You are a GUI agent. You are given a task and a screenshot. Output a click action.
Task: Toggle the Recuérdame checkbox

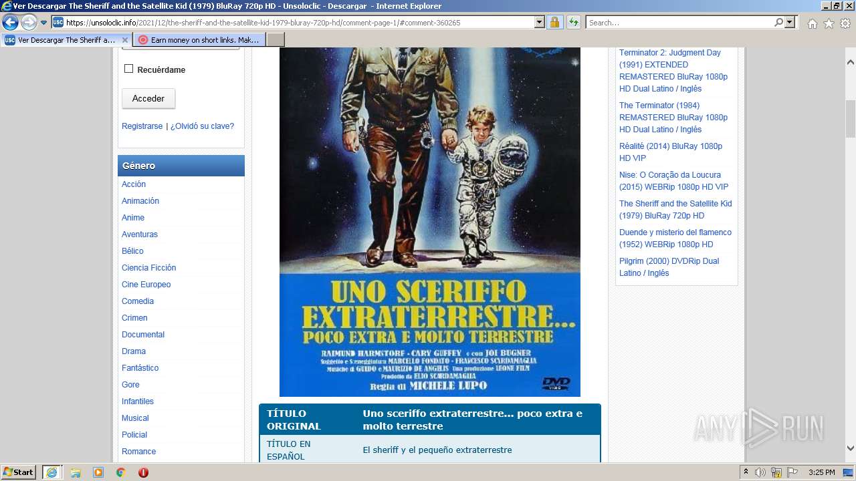coord(129,69)
